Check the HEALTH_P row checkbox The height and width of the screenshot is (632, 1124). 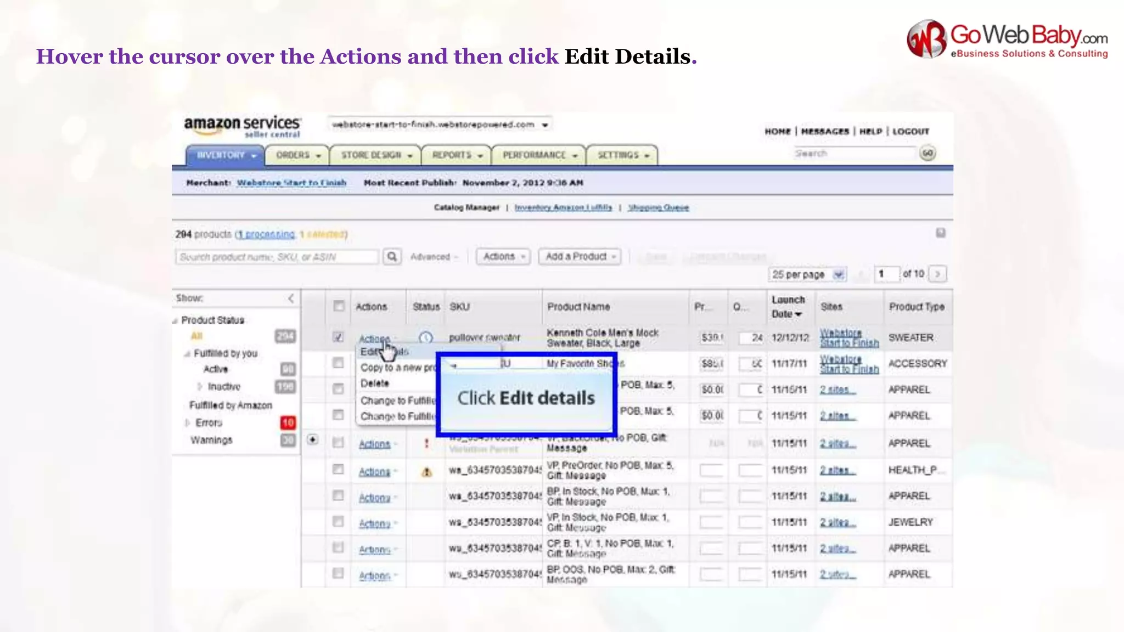tap(338, 470)
